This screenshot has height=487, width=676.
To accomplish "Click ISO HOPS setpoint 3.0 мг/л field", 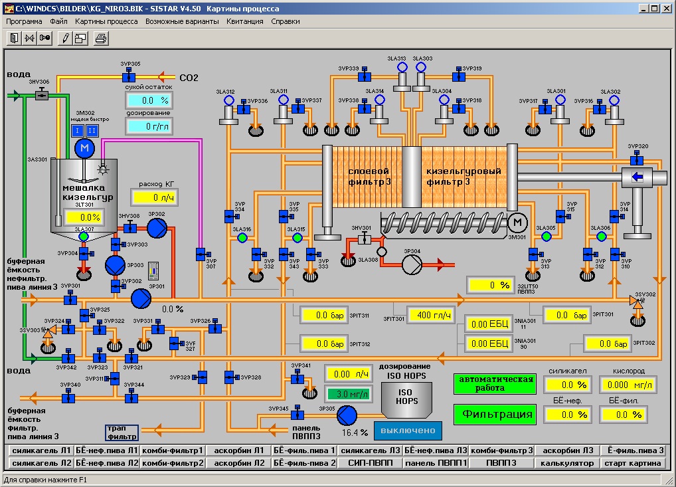I will pos(349,394).
